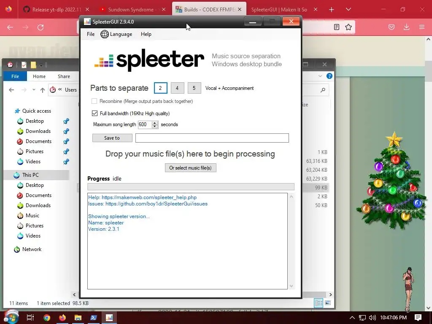Expand the File Explorer ribbon chevron
Image resolution: width=432 pixels, height=324 pixels.
[x=320, y=76]
